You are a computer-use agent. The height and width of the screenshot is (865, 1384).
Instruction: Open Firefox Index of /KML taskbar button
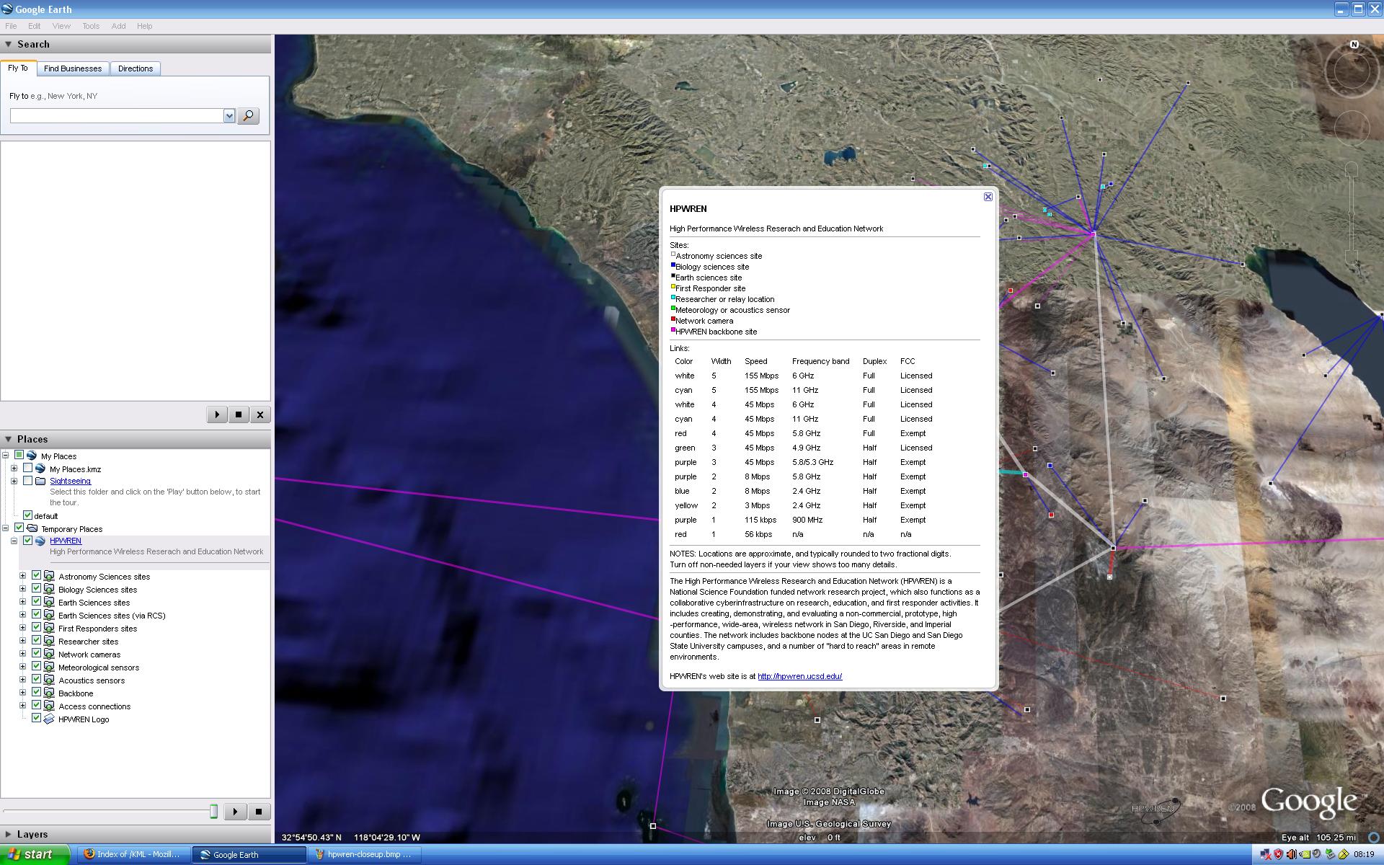134,854
